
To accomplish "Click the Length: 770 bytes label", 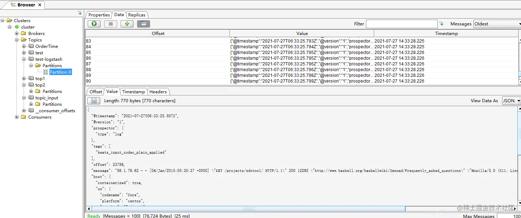I will point(140,101).
